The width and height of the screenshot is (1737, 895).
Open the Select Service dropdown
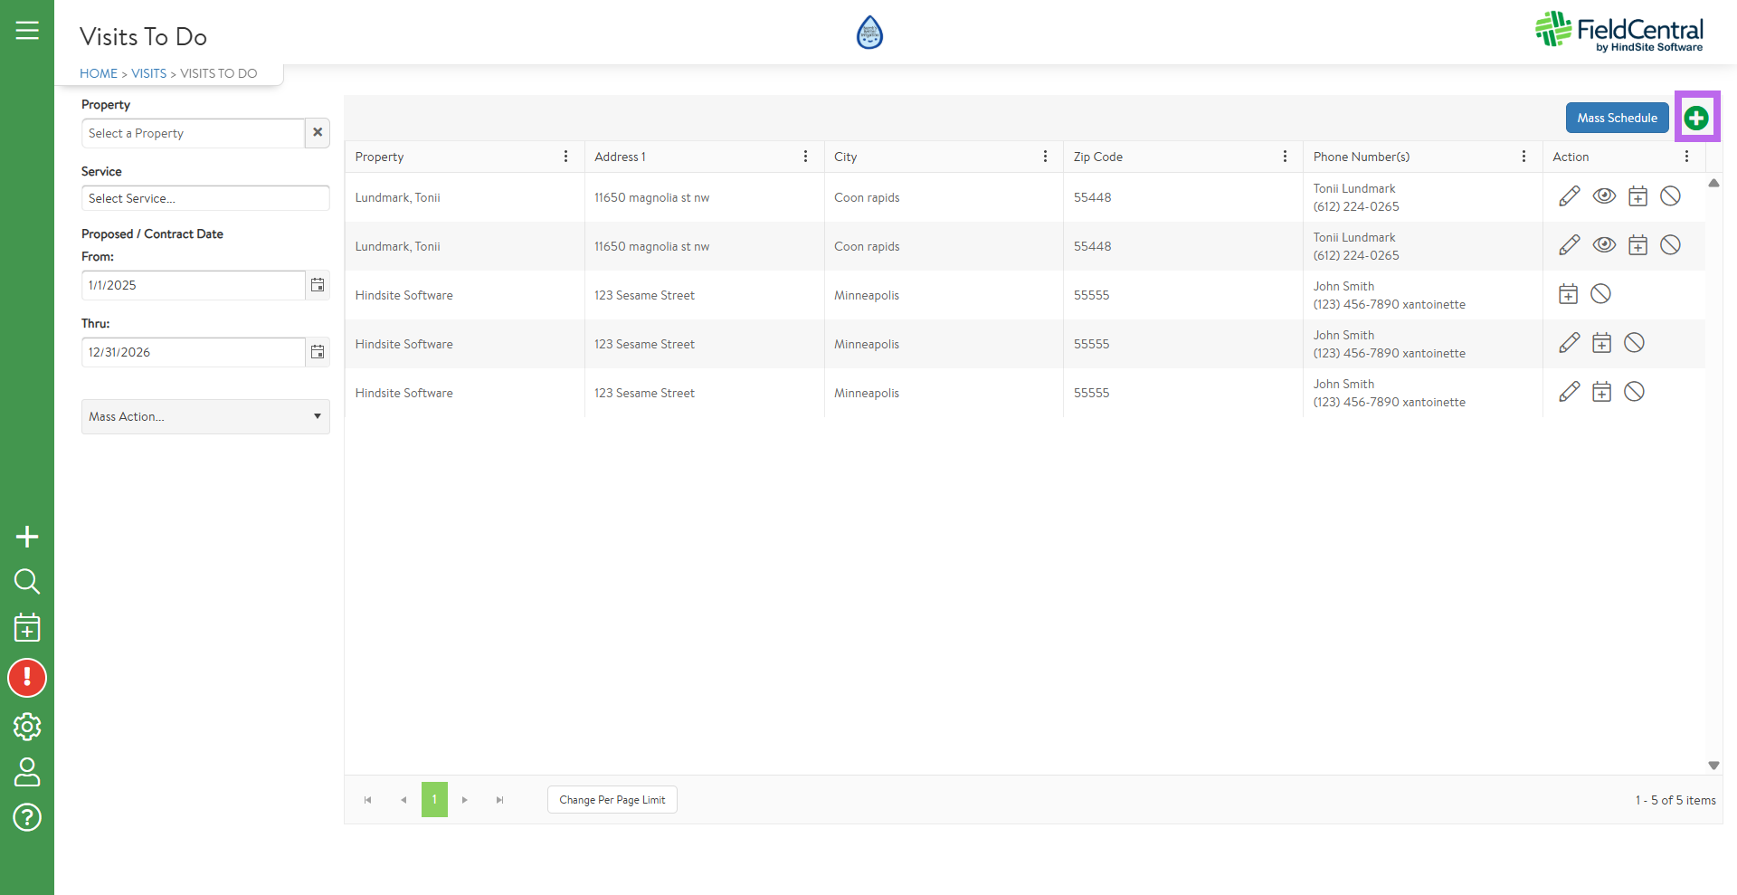tap(205, 198)
